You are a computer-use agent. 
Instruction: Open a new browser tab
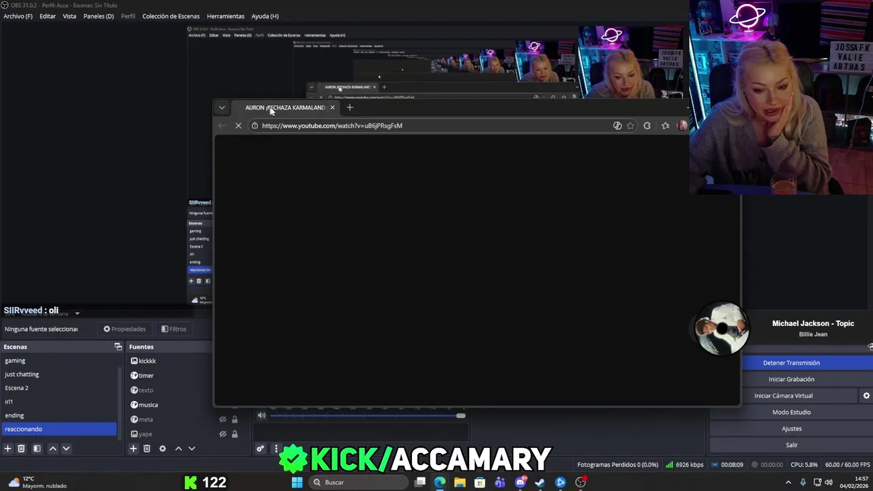point(350,108)
